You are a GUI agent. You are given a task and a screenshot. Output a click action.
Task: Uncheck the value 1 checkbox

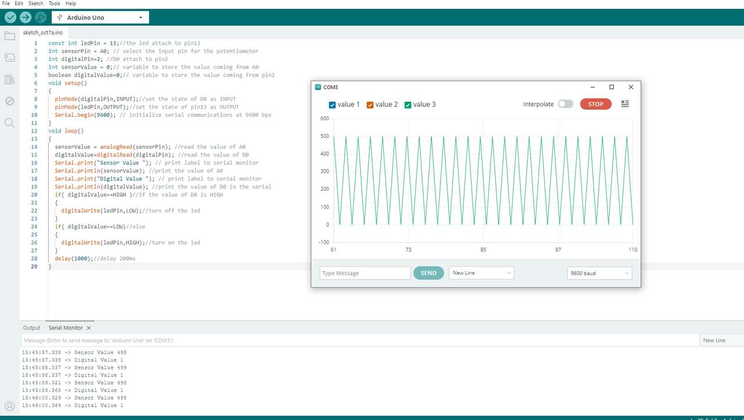pos(332,105)
